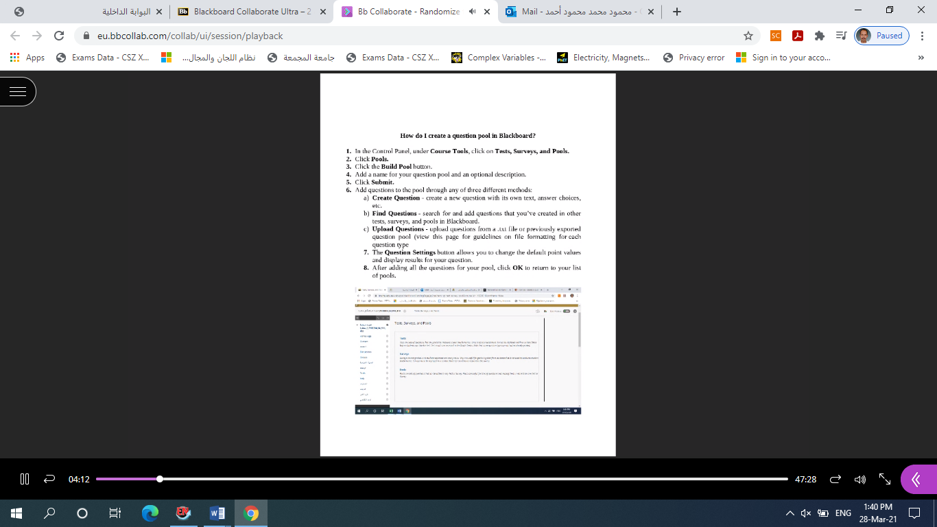Click the Paused profile button
The image size is (937, 527).
coord(882,36)
